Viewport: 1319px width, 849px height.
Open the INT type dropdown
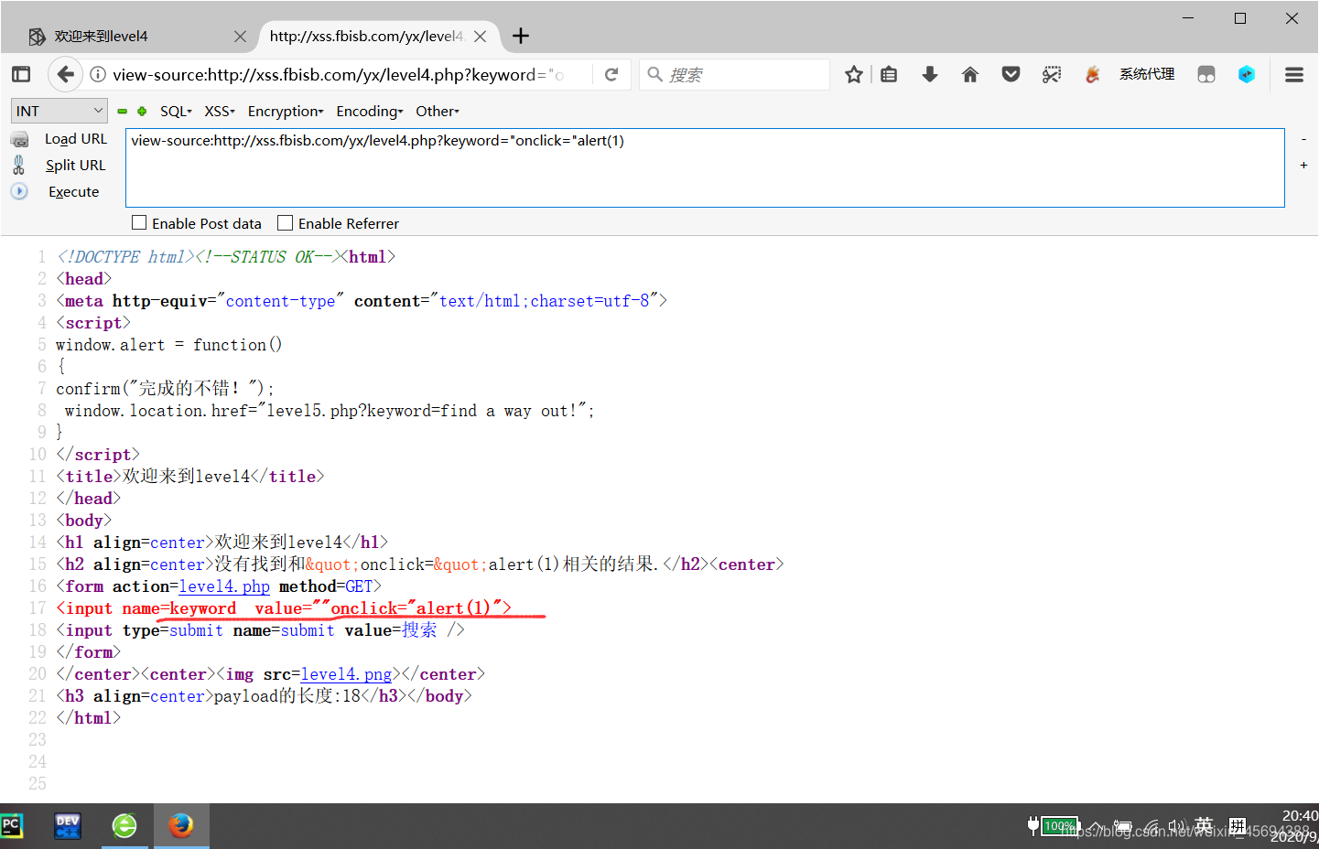(x=59, y=111)
